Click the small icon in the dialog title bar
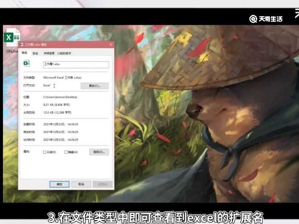 pyautogui.click(x=22, y=44)
